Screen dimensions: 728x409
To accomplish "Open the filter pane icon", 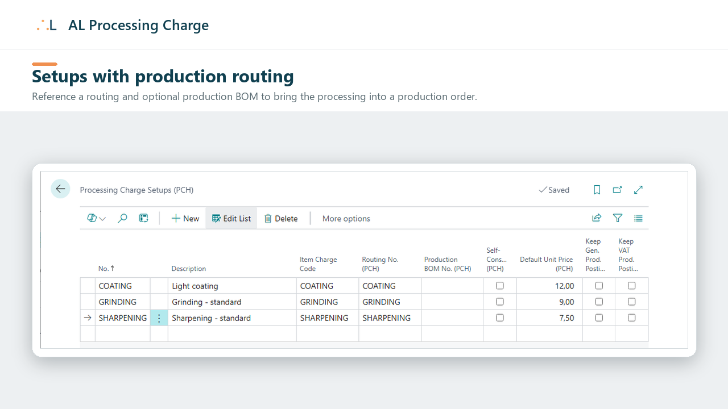I will click(618, 218).
